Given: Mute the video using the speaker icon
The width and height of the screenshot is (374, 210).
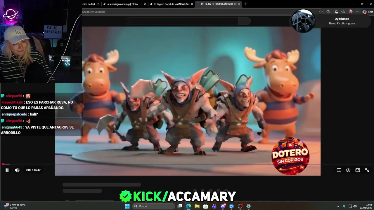Looking at the screenshot, I should (17, 170).
